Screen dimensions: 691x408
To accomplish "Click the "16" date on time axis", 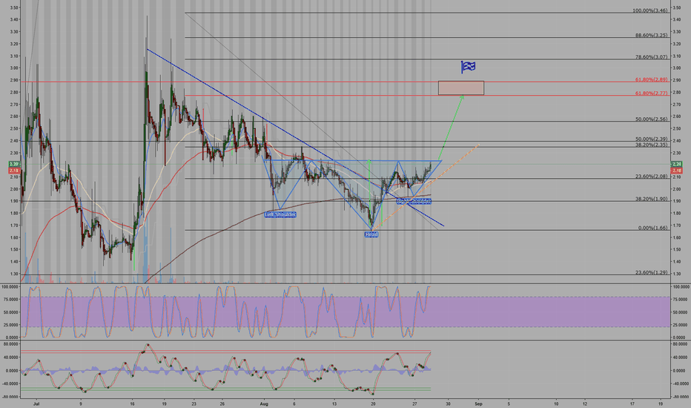I will [x=133, y=403].
